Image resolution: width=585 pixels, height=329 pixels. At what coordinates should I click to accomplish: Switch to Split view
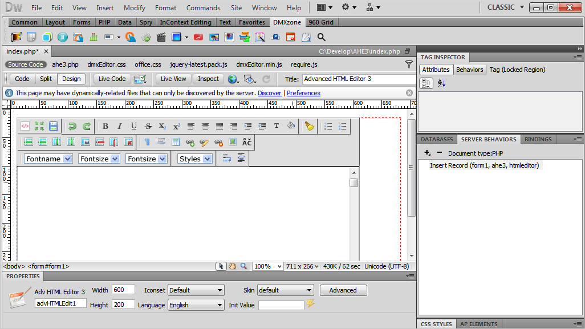click(46, 79)
